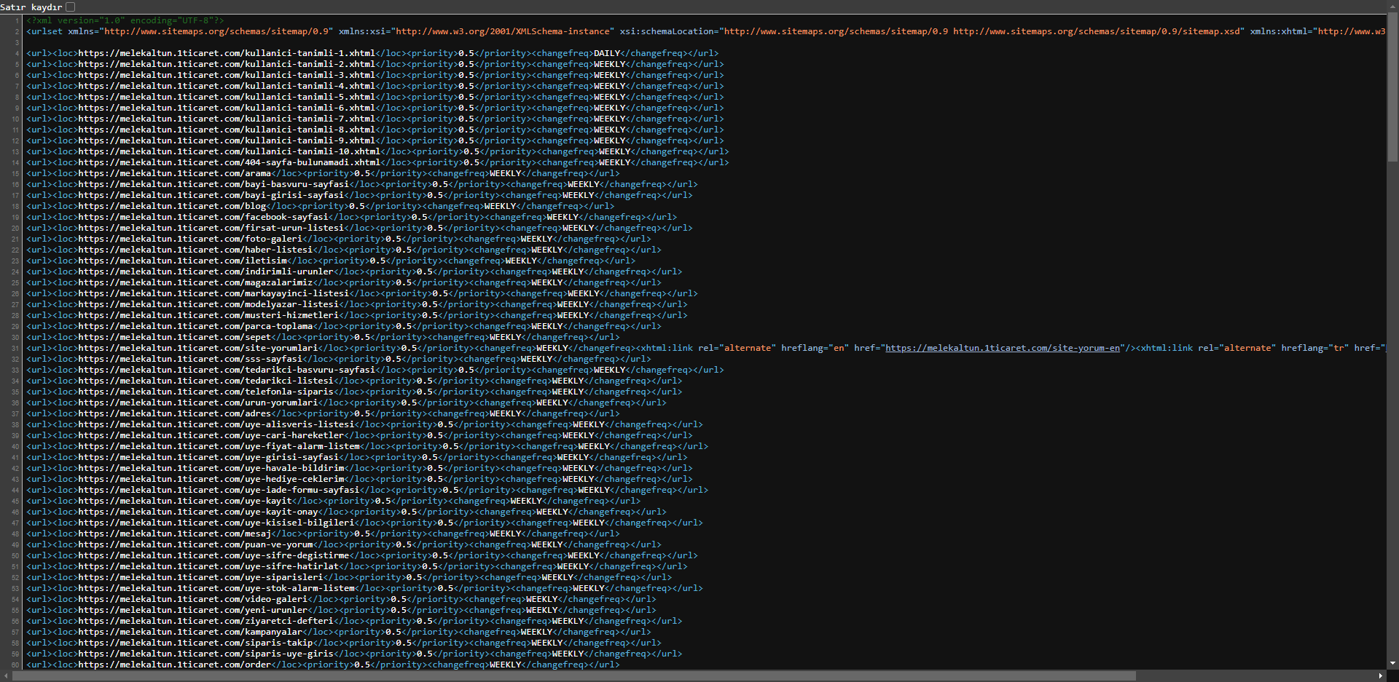Click the uye-kisisel-bilgileri URL text
The image size is (1399, 682).
216,523
